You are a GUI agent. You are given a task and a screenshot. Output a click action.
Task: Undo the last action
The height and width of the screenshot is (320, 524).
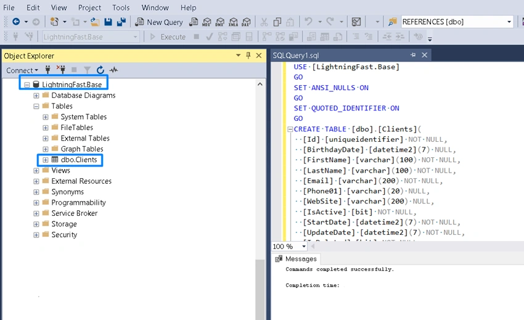tap(308, 22)
